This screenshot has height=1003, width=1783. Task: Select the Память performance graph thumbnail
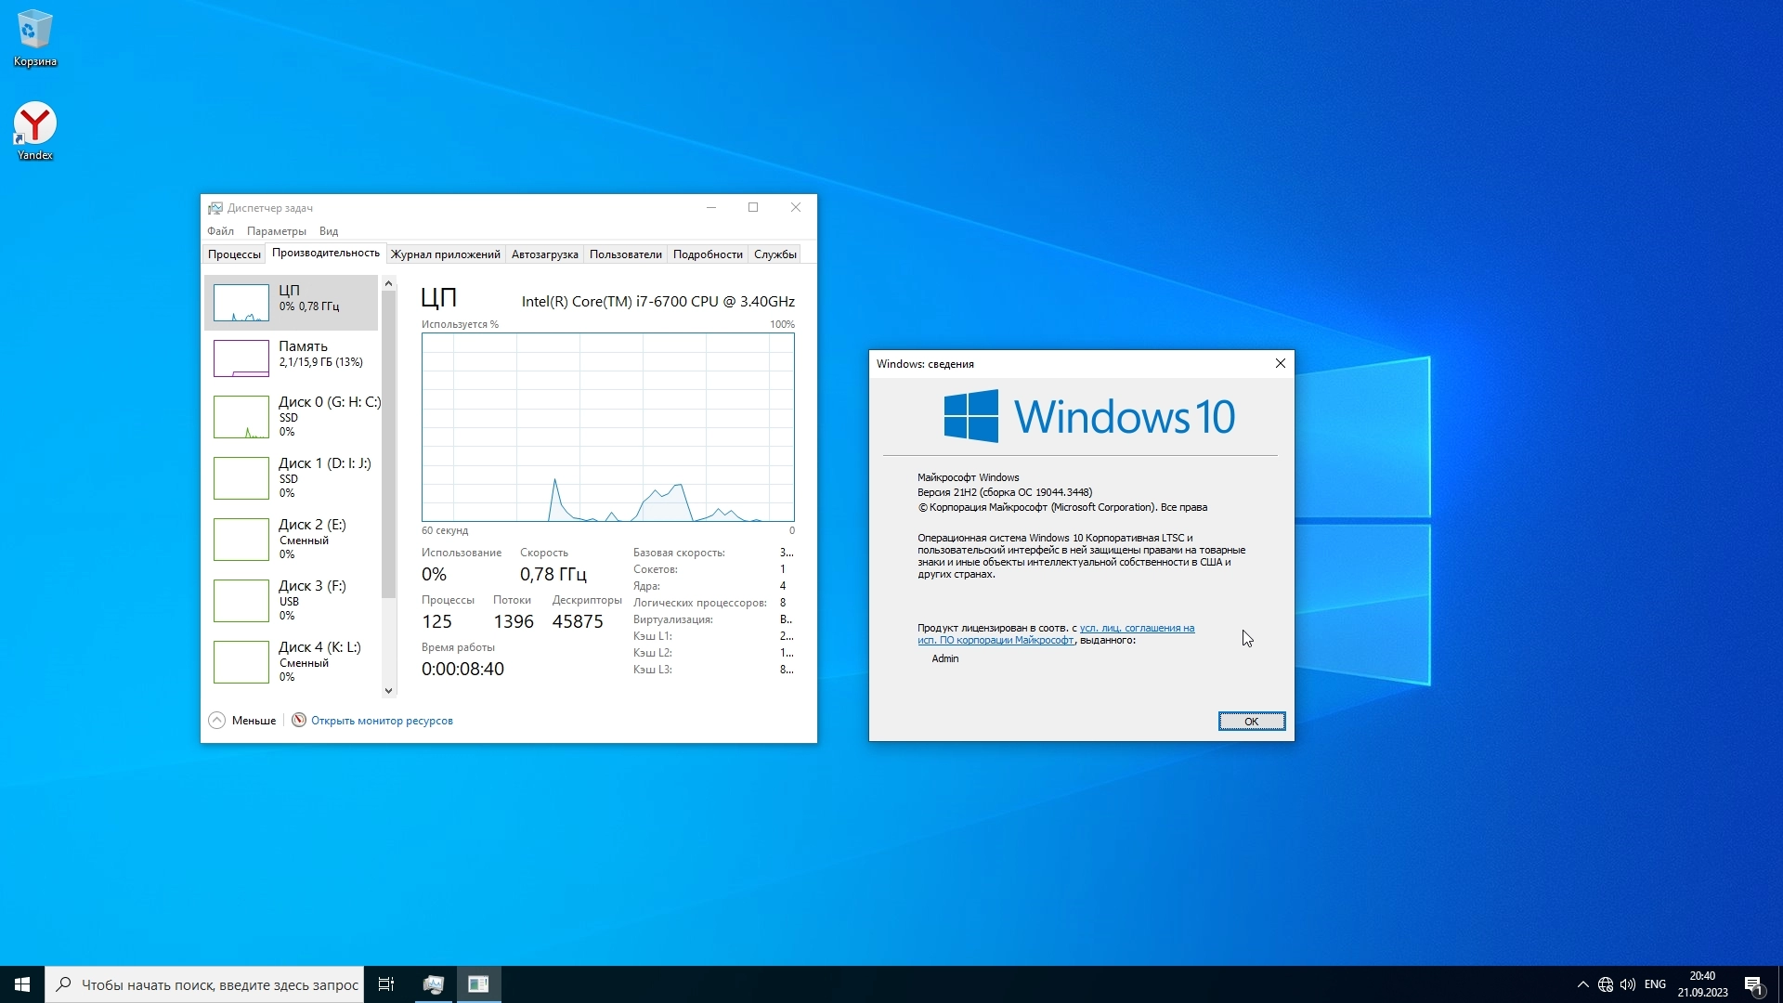coord(241,358)
